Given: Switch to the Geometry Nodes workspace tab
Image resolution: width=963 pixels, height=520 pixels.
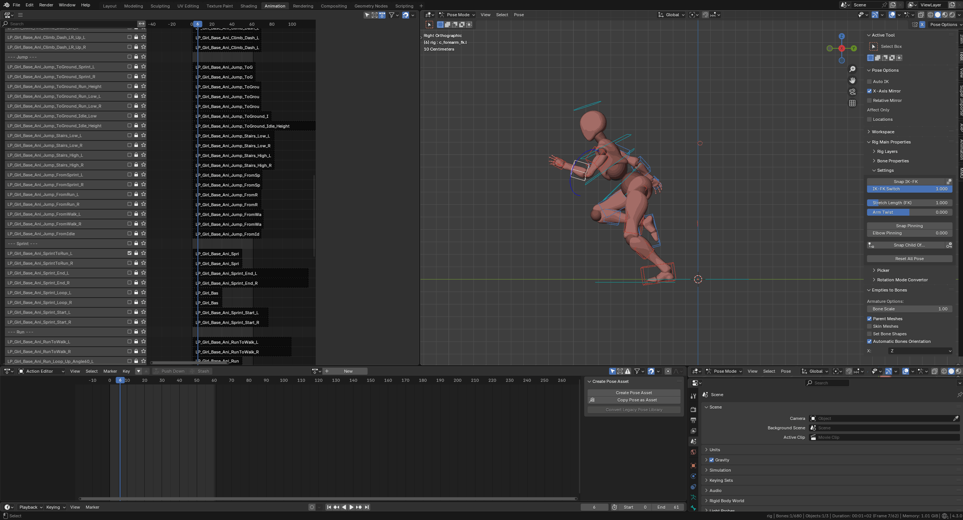Looking at the screenshot, I should (371, 6).
